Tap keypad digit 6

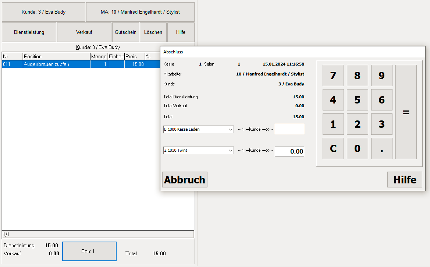(382, 100)
